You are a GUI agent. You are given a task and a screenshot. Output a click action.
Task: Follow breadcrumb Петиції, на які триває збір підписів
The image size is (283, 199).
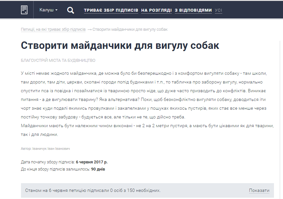[x=53, y=29]
